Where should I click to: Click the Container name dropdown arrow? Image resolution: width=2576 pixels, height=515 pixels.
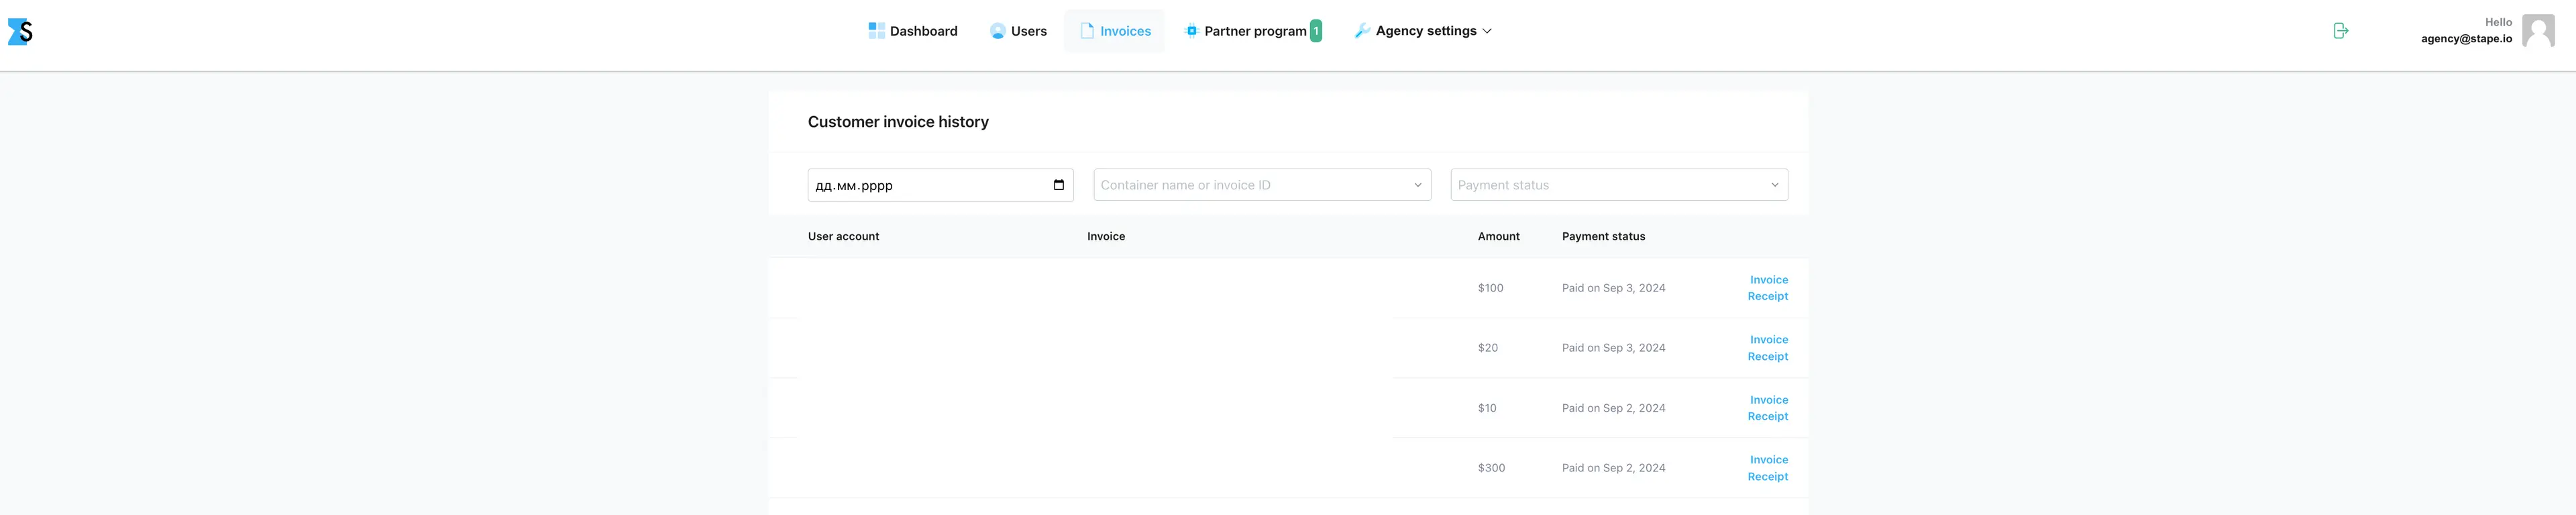click(x=1418, y=185)
